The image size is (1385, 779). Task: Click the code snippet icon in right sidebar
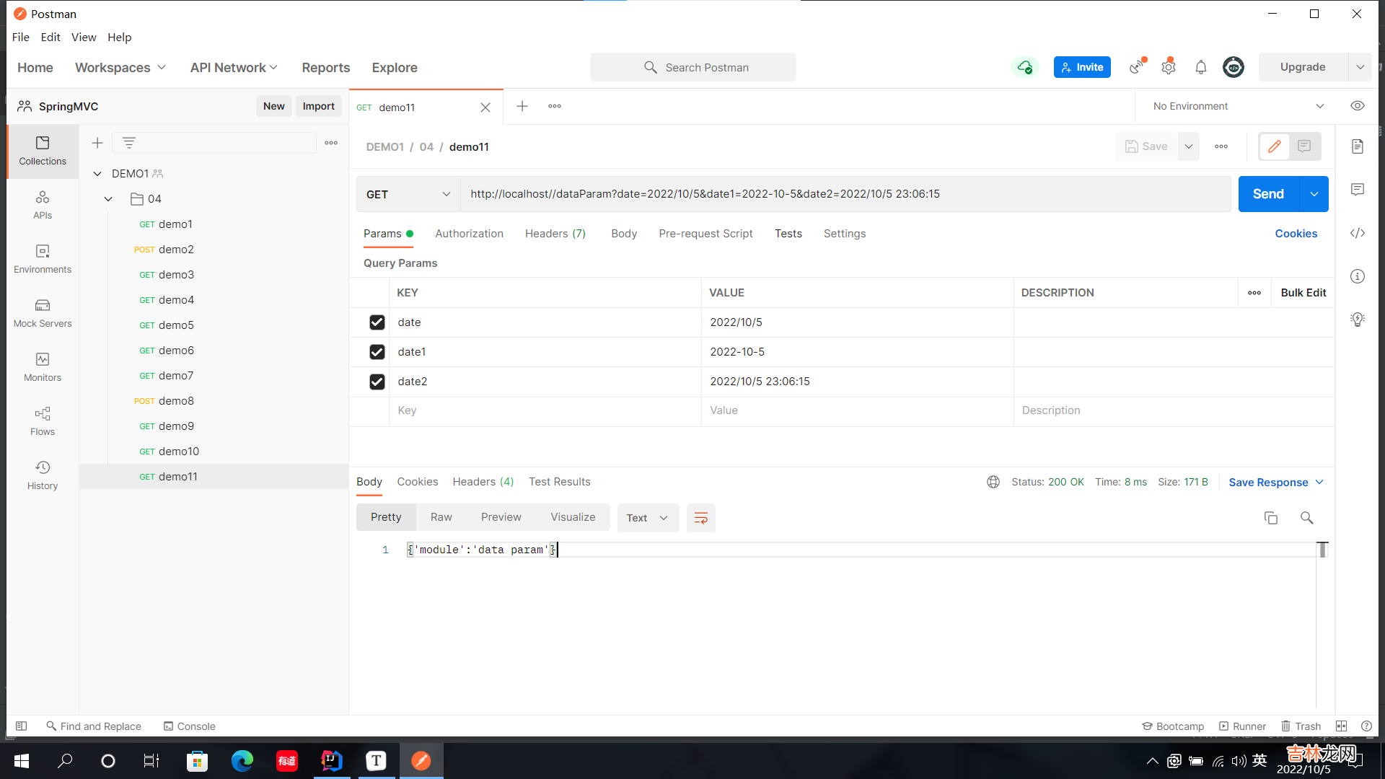(x=1358, y=233)
